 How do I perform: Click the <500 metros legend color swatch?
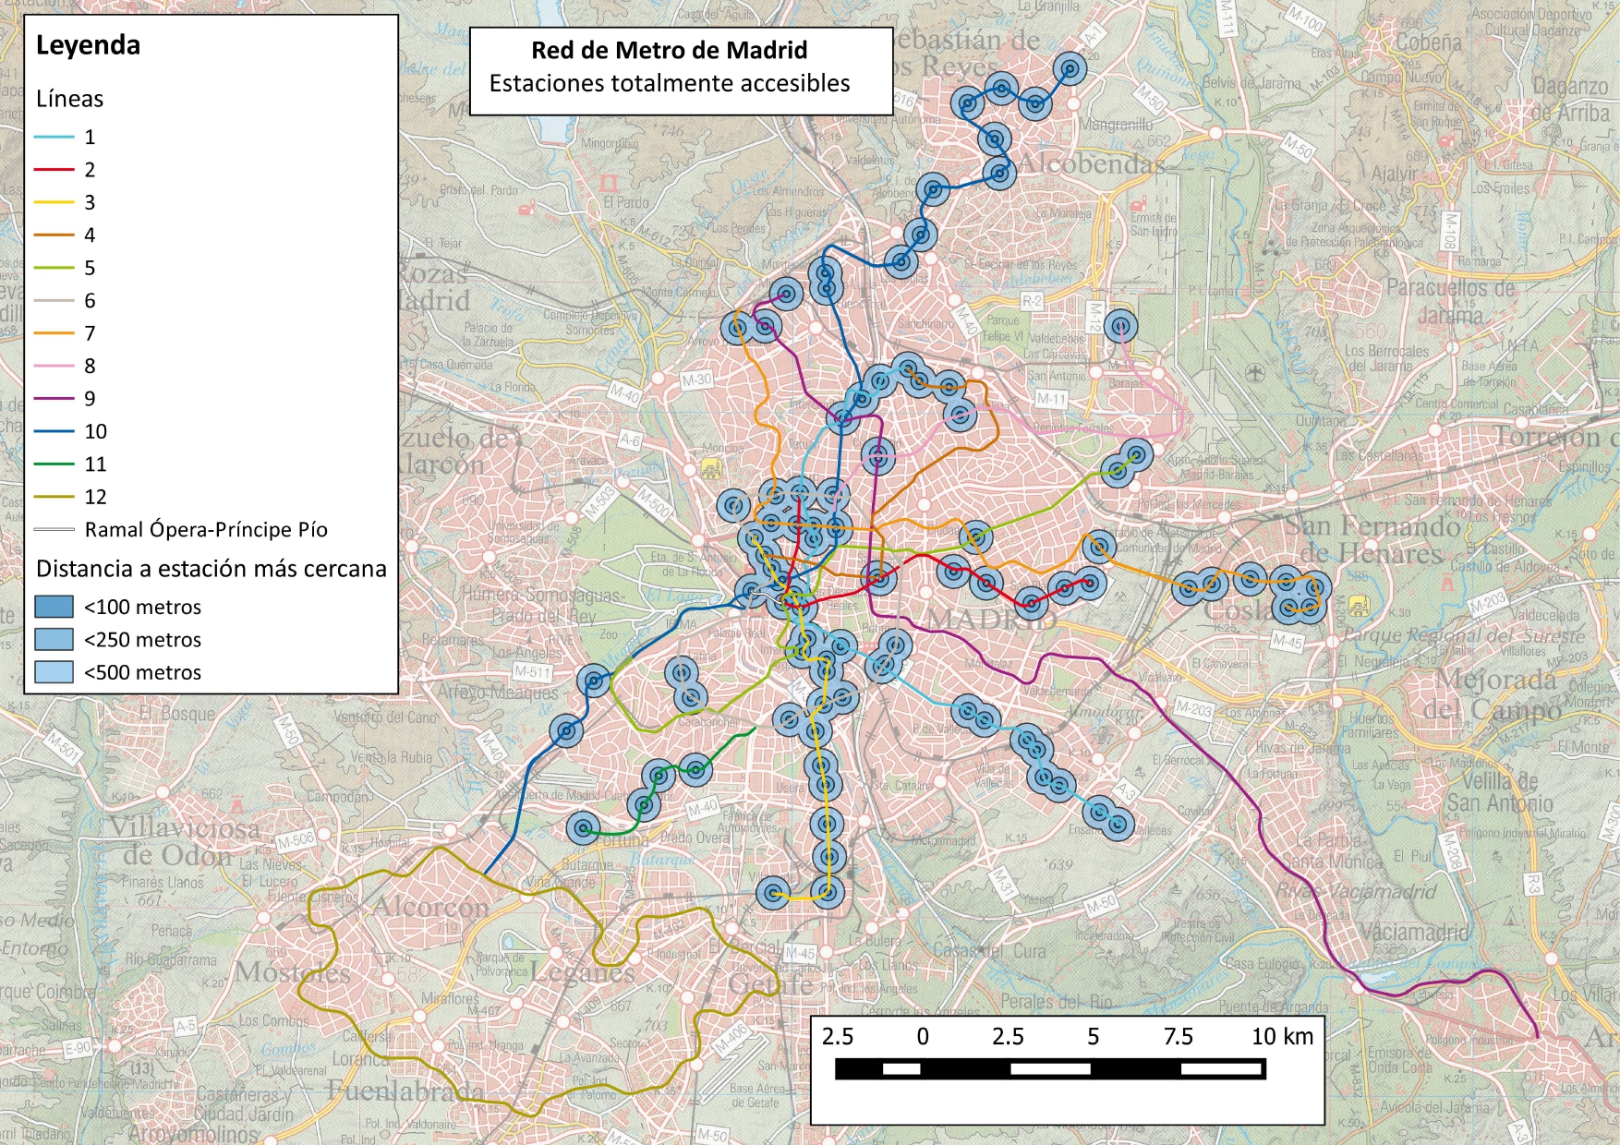click(x=54, y=672)
